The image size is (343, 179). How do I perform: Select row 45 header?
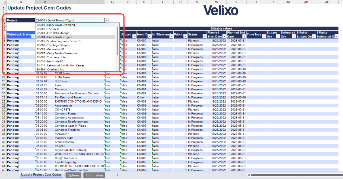3,170
